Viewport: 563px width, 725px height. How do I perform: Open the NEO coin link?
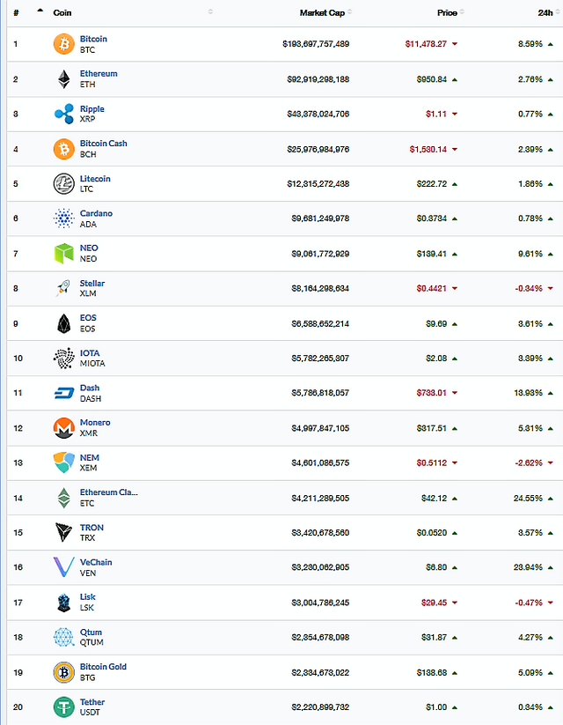coord(89,248)
